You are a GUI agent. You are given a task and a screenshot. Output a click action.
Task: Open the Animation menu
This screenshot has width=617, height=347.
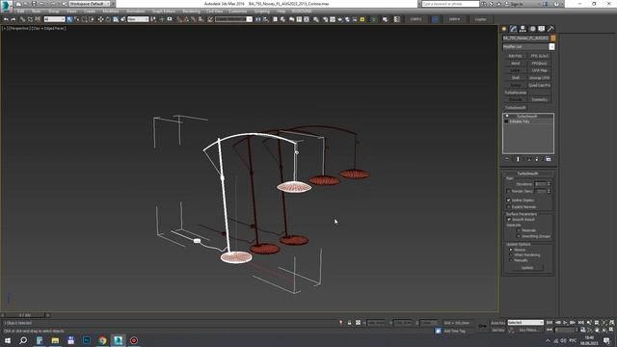135,12
